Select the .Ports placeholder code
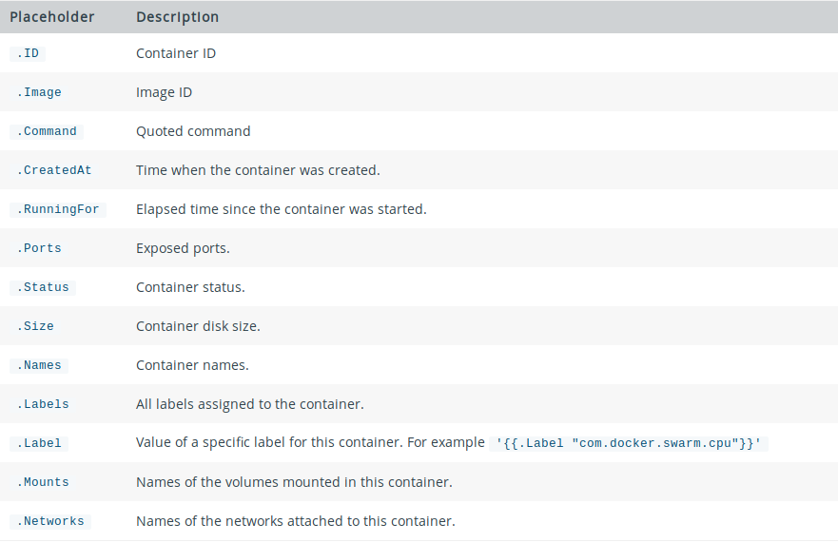This screenshot has height=543, width=838. coord(38,248)
